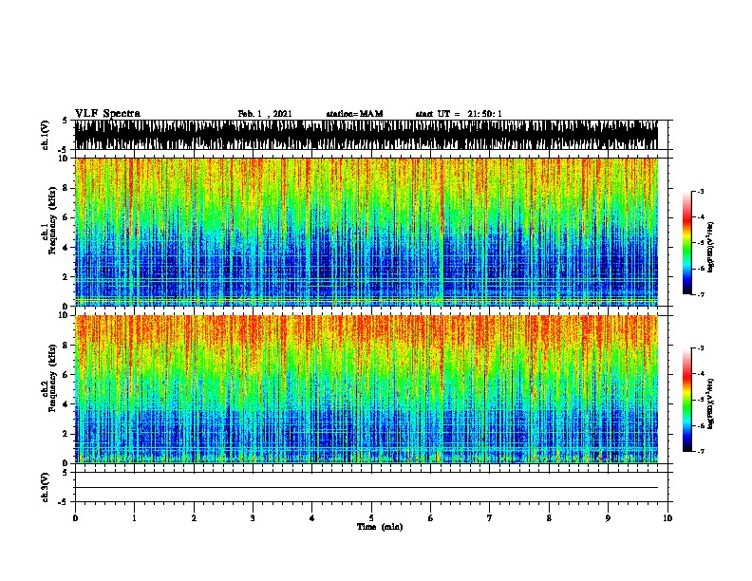This screenshot has width=752, height=581.
Task: Click the "-7" label on ch.1 color bar
Action: (700, 294)
